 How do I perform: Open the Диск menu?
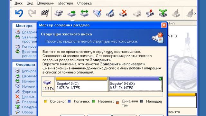click(x=19, y=3)
